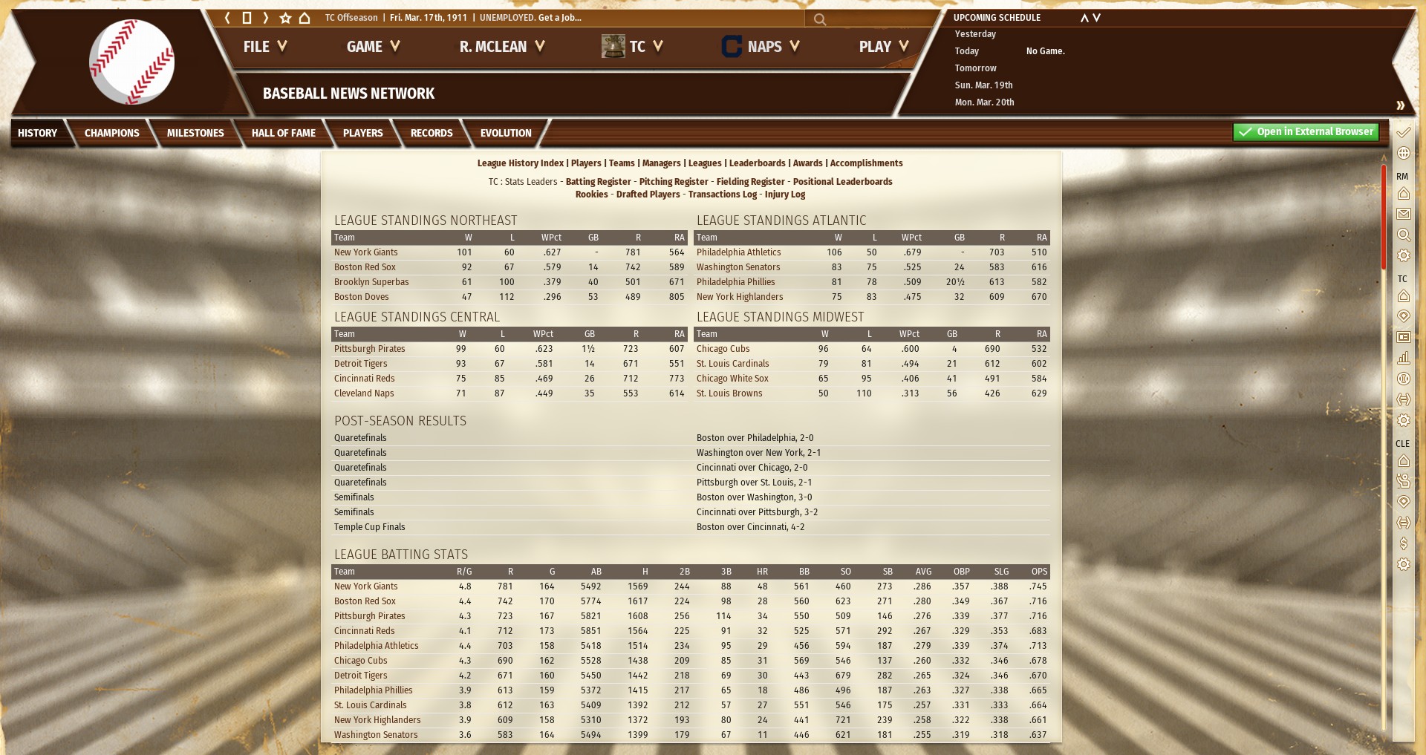Click the transactions arrows icon under CLE
Image resolution: width=1426 pixels, height=755 pixels.
[1403, 523]
